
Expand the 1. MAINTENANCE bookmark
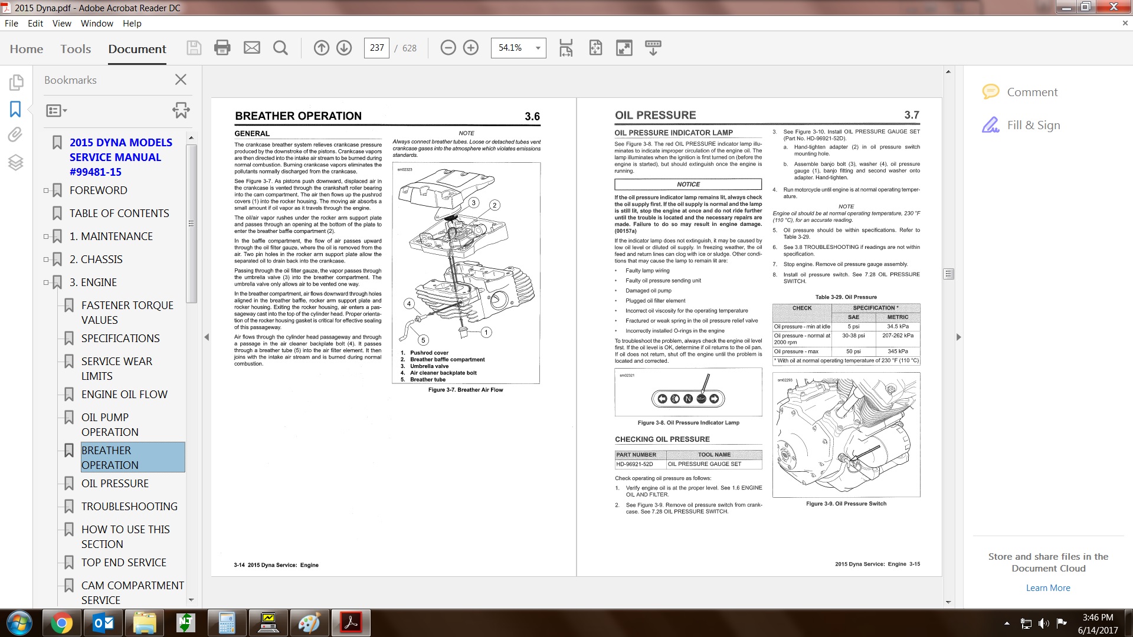46,237
